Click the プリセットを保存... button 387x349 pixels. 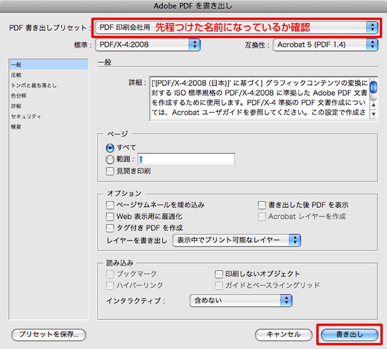[x=49, y=334]
